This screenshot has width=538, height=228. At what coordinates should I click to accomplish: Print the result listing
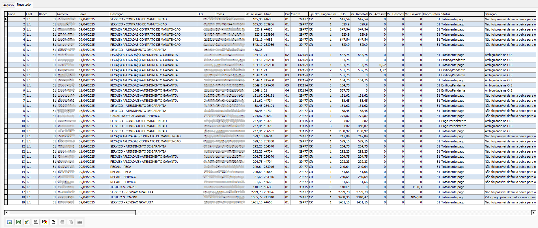pos(36,222)
